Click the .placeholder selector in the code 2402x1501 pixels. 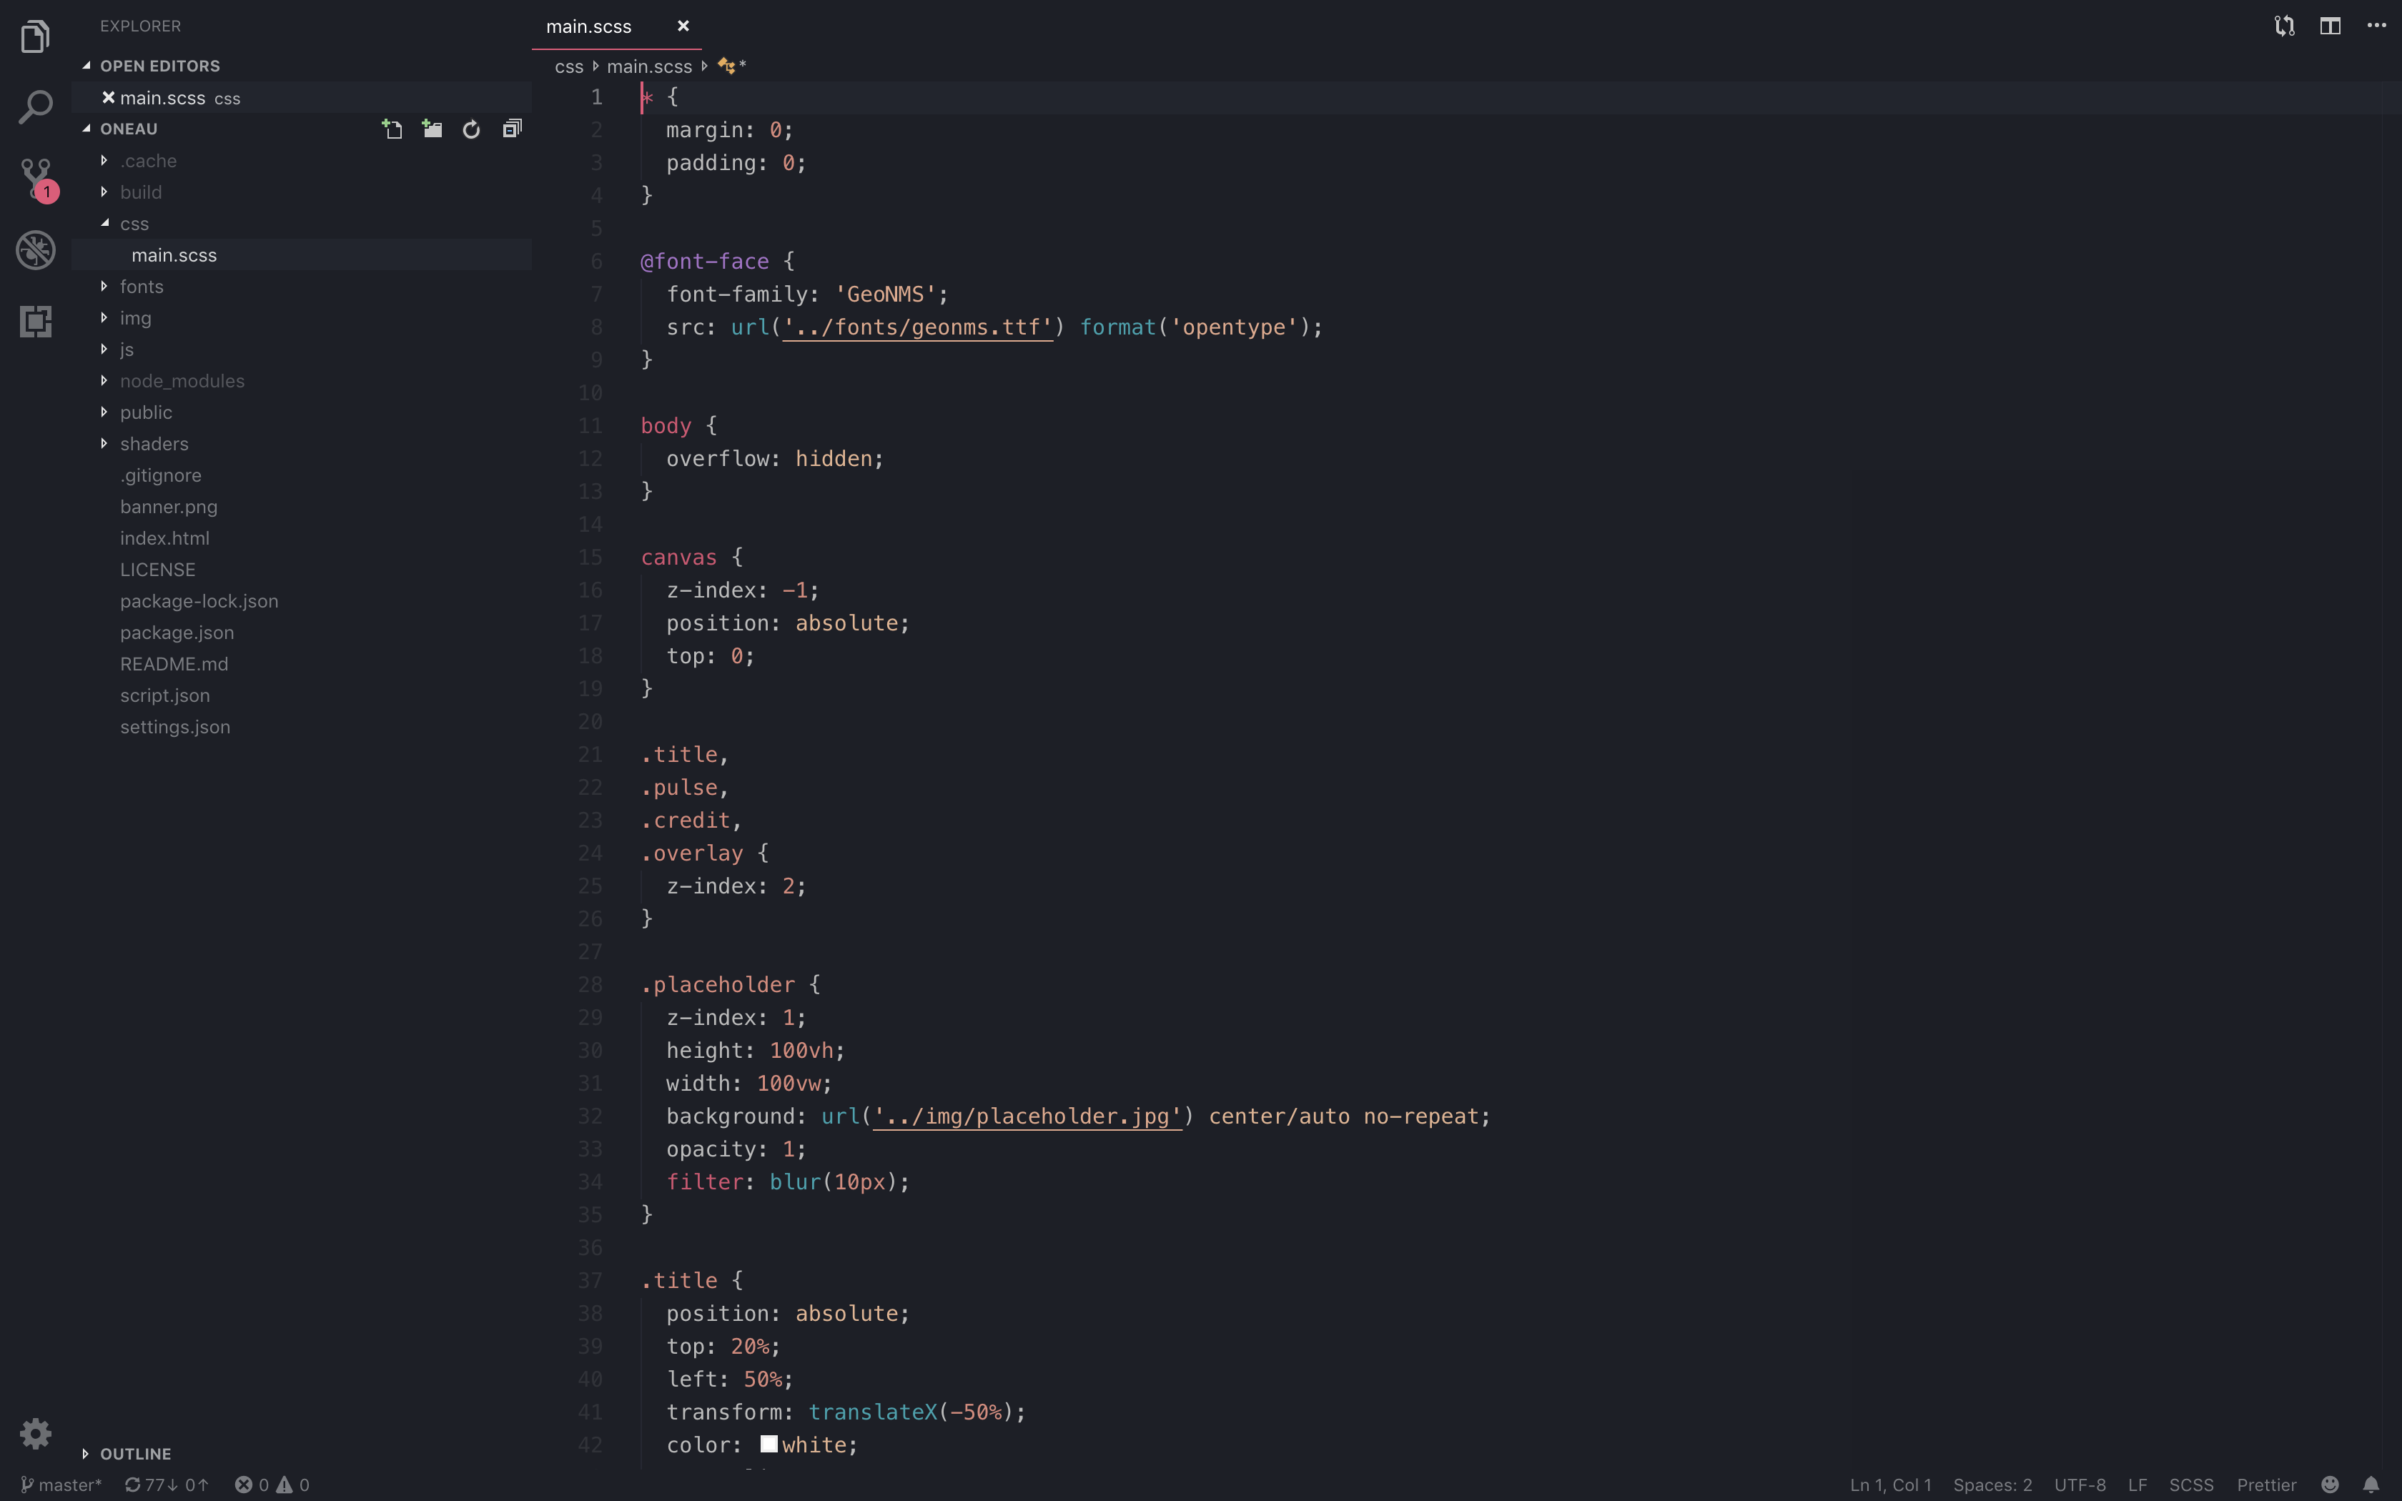pyautogui.click(x=718, y=985)
